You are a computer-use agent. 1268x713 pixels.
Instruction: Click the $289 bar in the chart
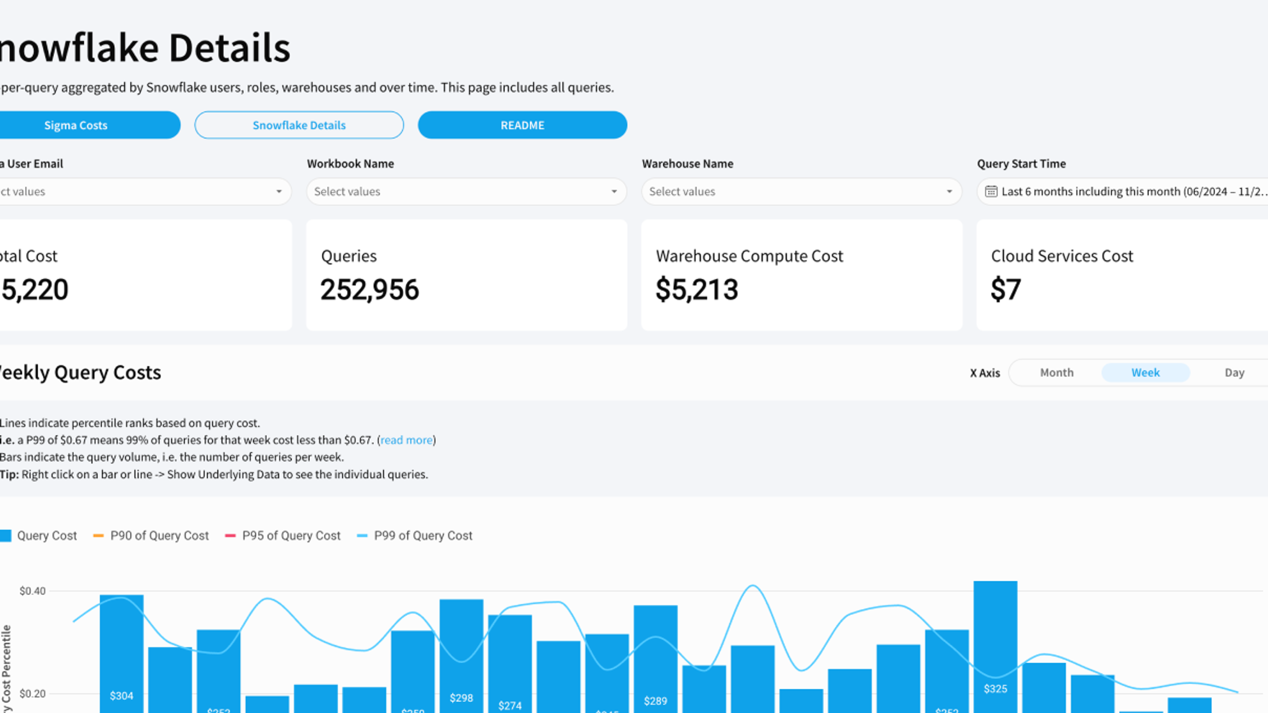point(656,659)
